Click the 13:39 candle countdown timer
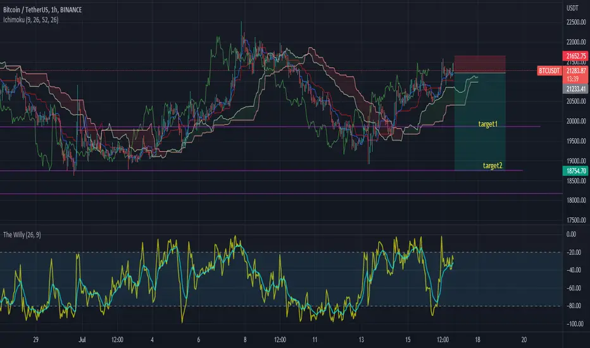The image size is (590, 348). coord(572,79)
